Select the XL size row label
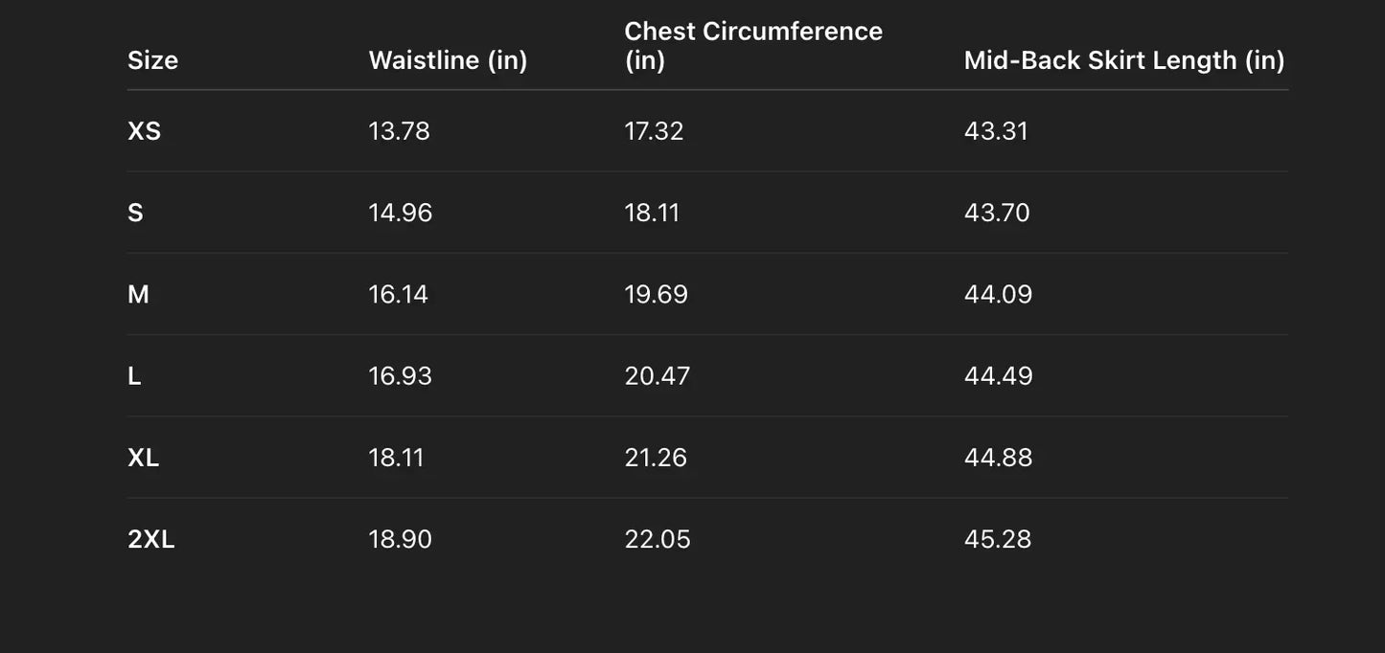This screenshot has height=653, width=1385. click(x=144, y=458)
